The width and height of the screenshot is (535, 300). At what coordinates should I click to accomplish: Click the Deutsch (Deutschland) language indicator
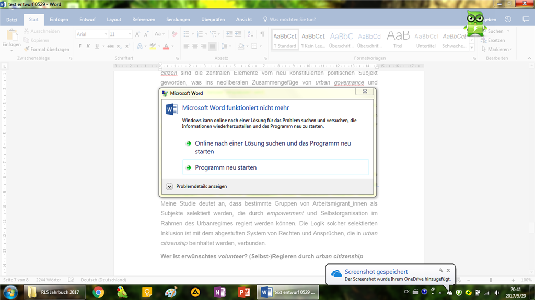point(103,280)
